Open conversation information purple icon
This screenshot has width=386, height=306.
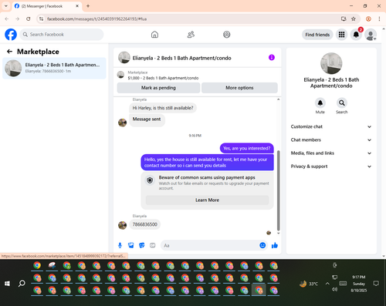pyautogui.click(x=272, y=58)
